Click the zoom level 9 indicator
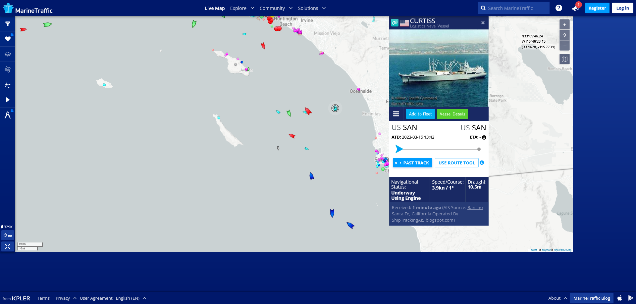 click(x=564, y=35)
